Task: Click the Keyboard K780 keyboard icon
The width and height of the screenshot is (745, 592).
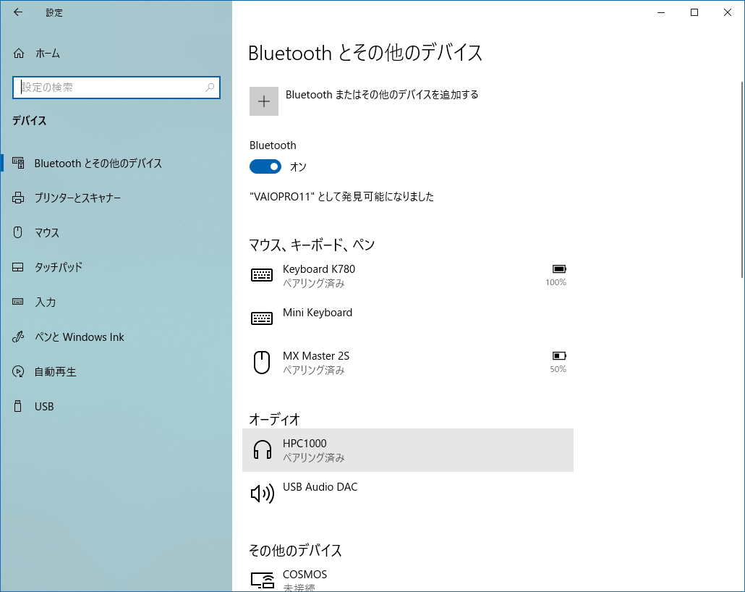Action: (261, 275)
